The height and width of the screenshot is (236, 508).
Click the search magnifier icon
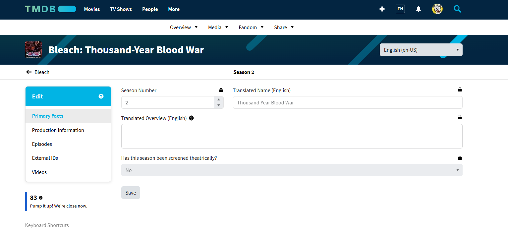pos(458,9)
